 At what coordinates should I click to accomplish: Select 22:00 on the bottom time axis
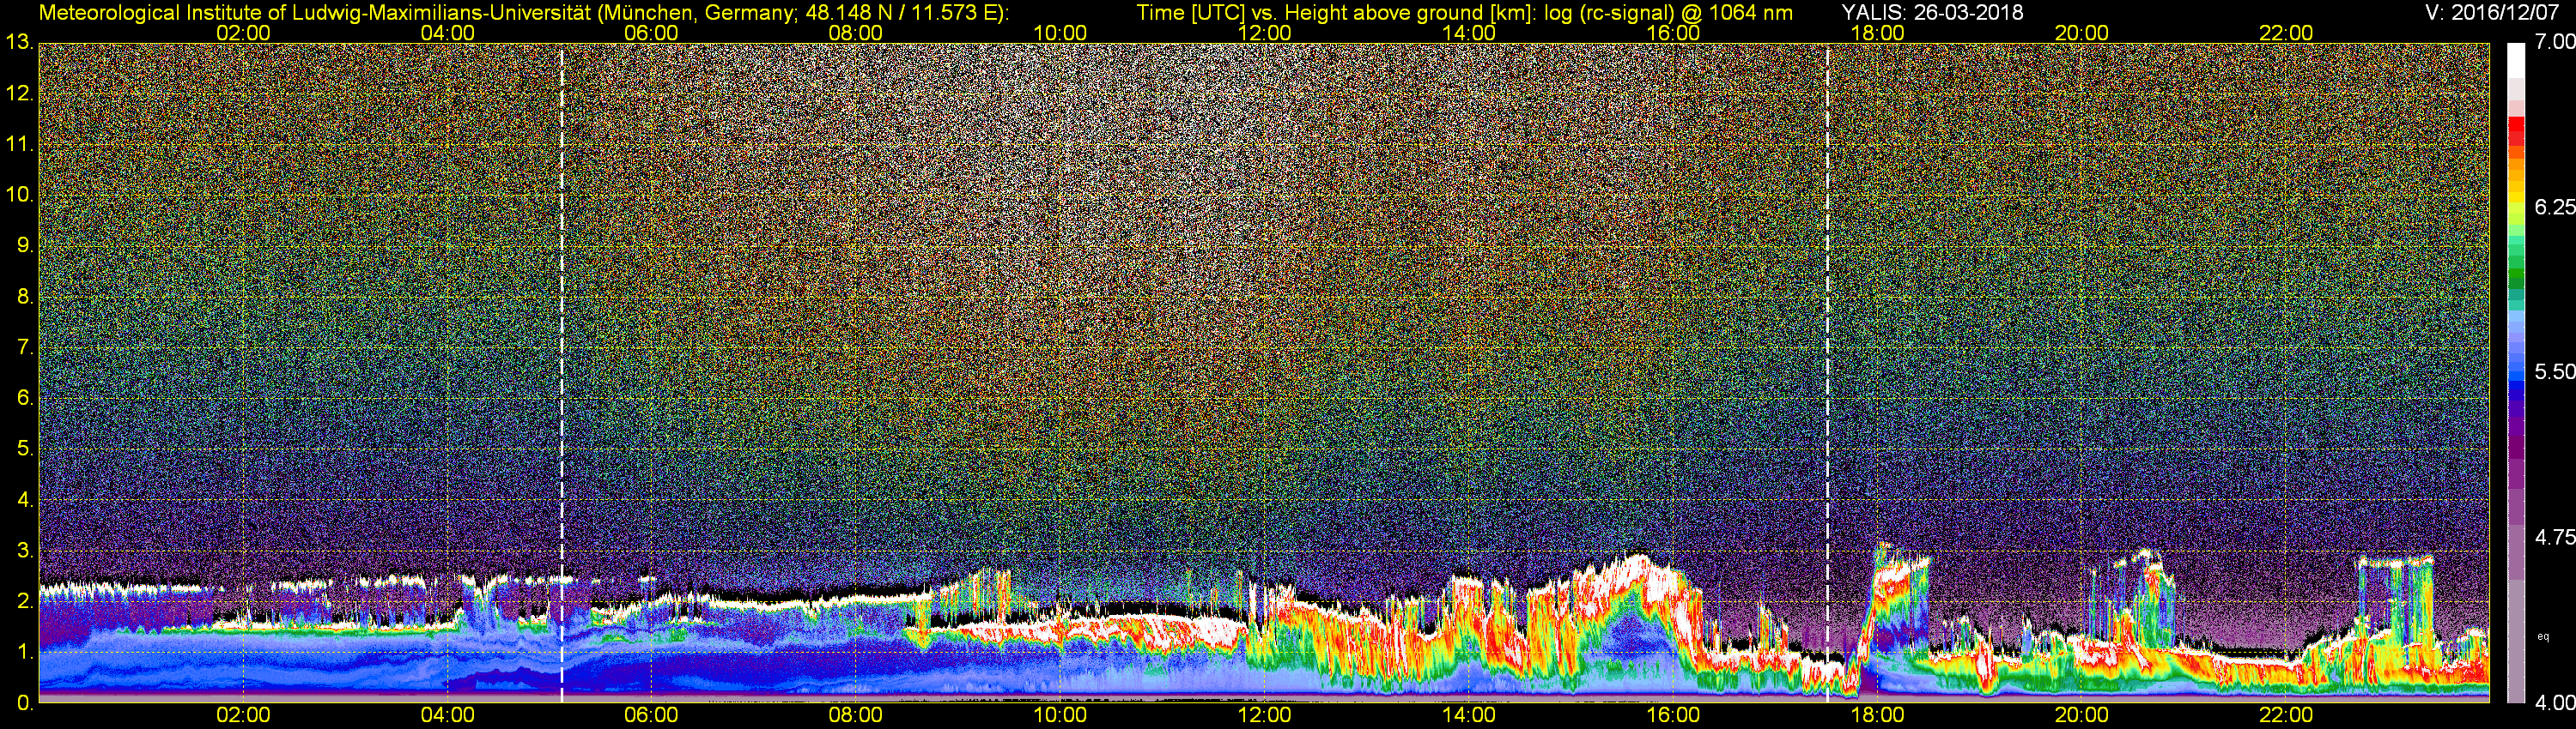[2286, 716]
